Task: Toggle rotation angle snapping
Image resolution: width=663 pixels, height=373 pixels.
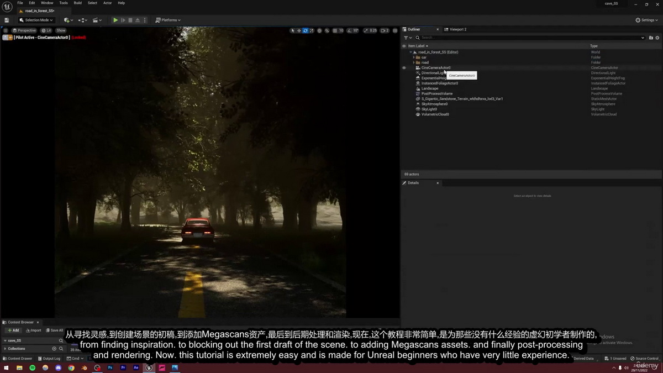Action: pos(349,30)
